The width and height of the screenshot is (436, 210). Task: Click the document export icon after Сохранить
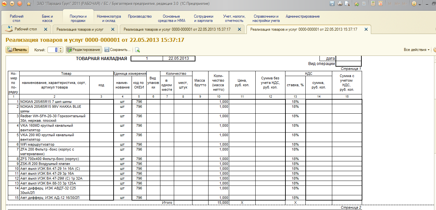137,50
